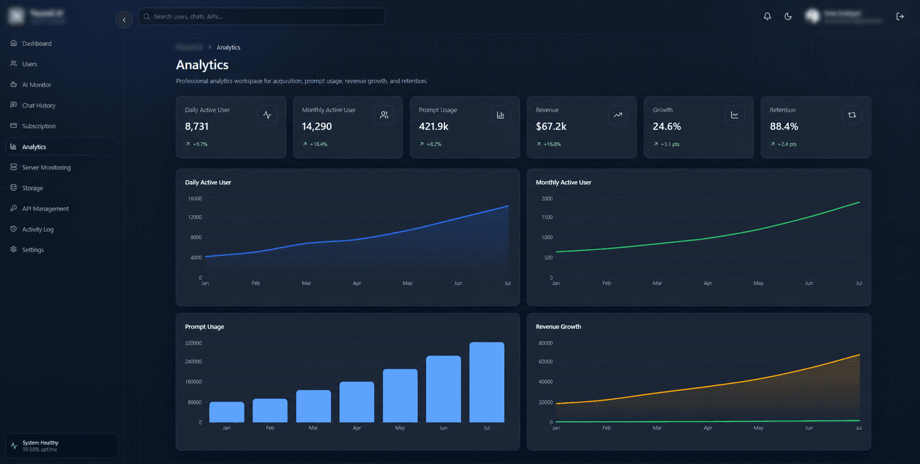Collapse sidebar with chevron button
Viewport: 920px width, 464px height.
pyautogui.click(x=124, y=20)
